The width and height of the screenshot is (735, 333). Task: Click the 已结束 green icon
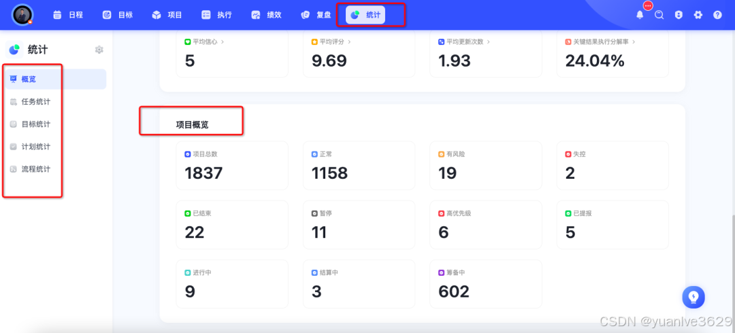click(188, 213)
